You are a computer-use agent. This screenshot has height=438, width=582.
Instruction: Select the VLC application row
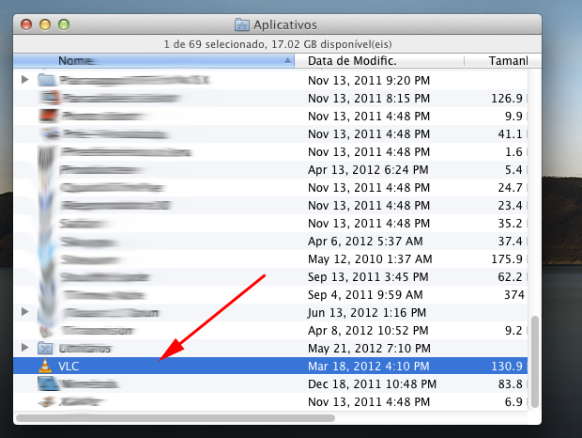(x=270, y=366)
